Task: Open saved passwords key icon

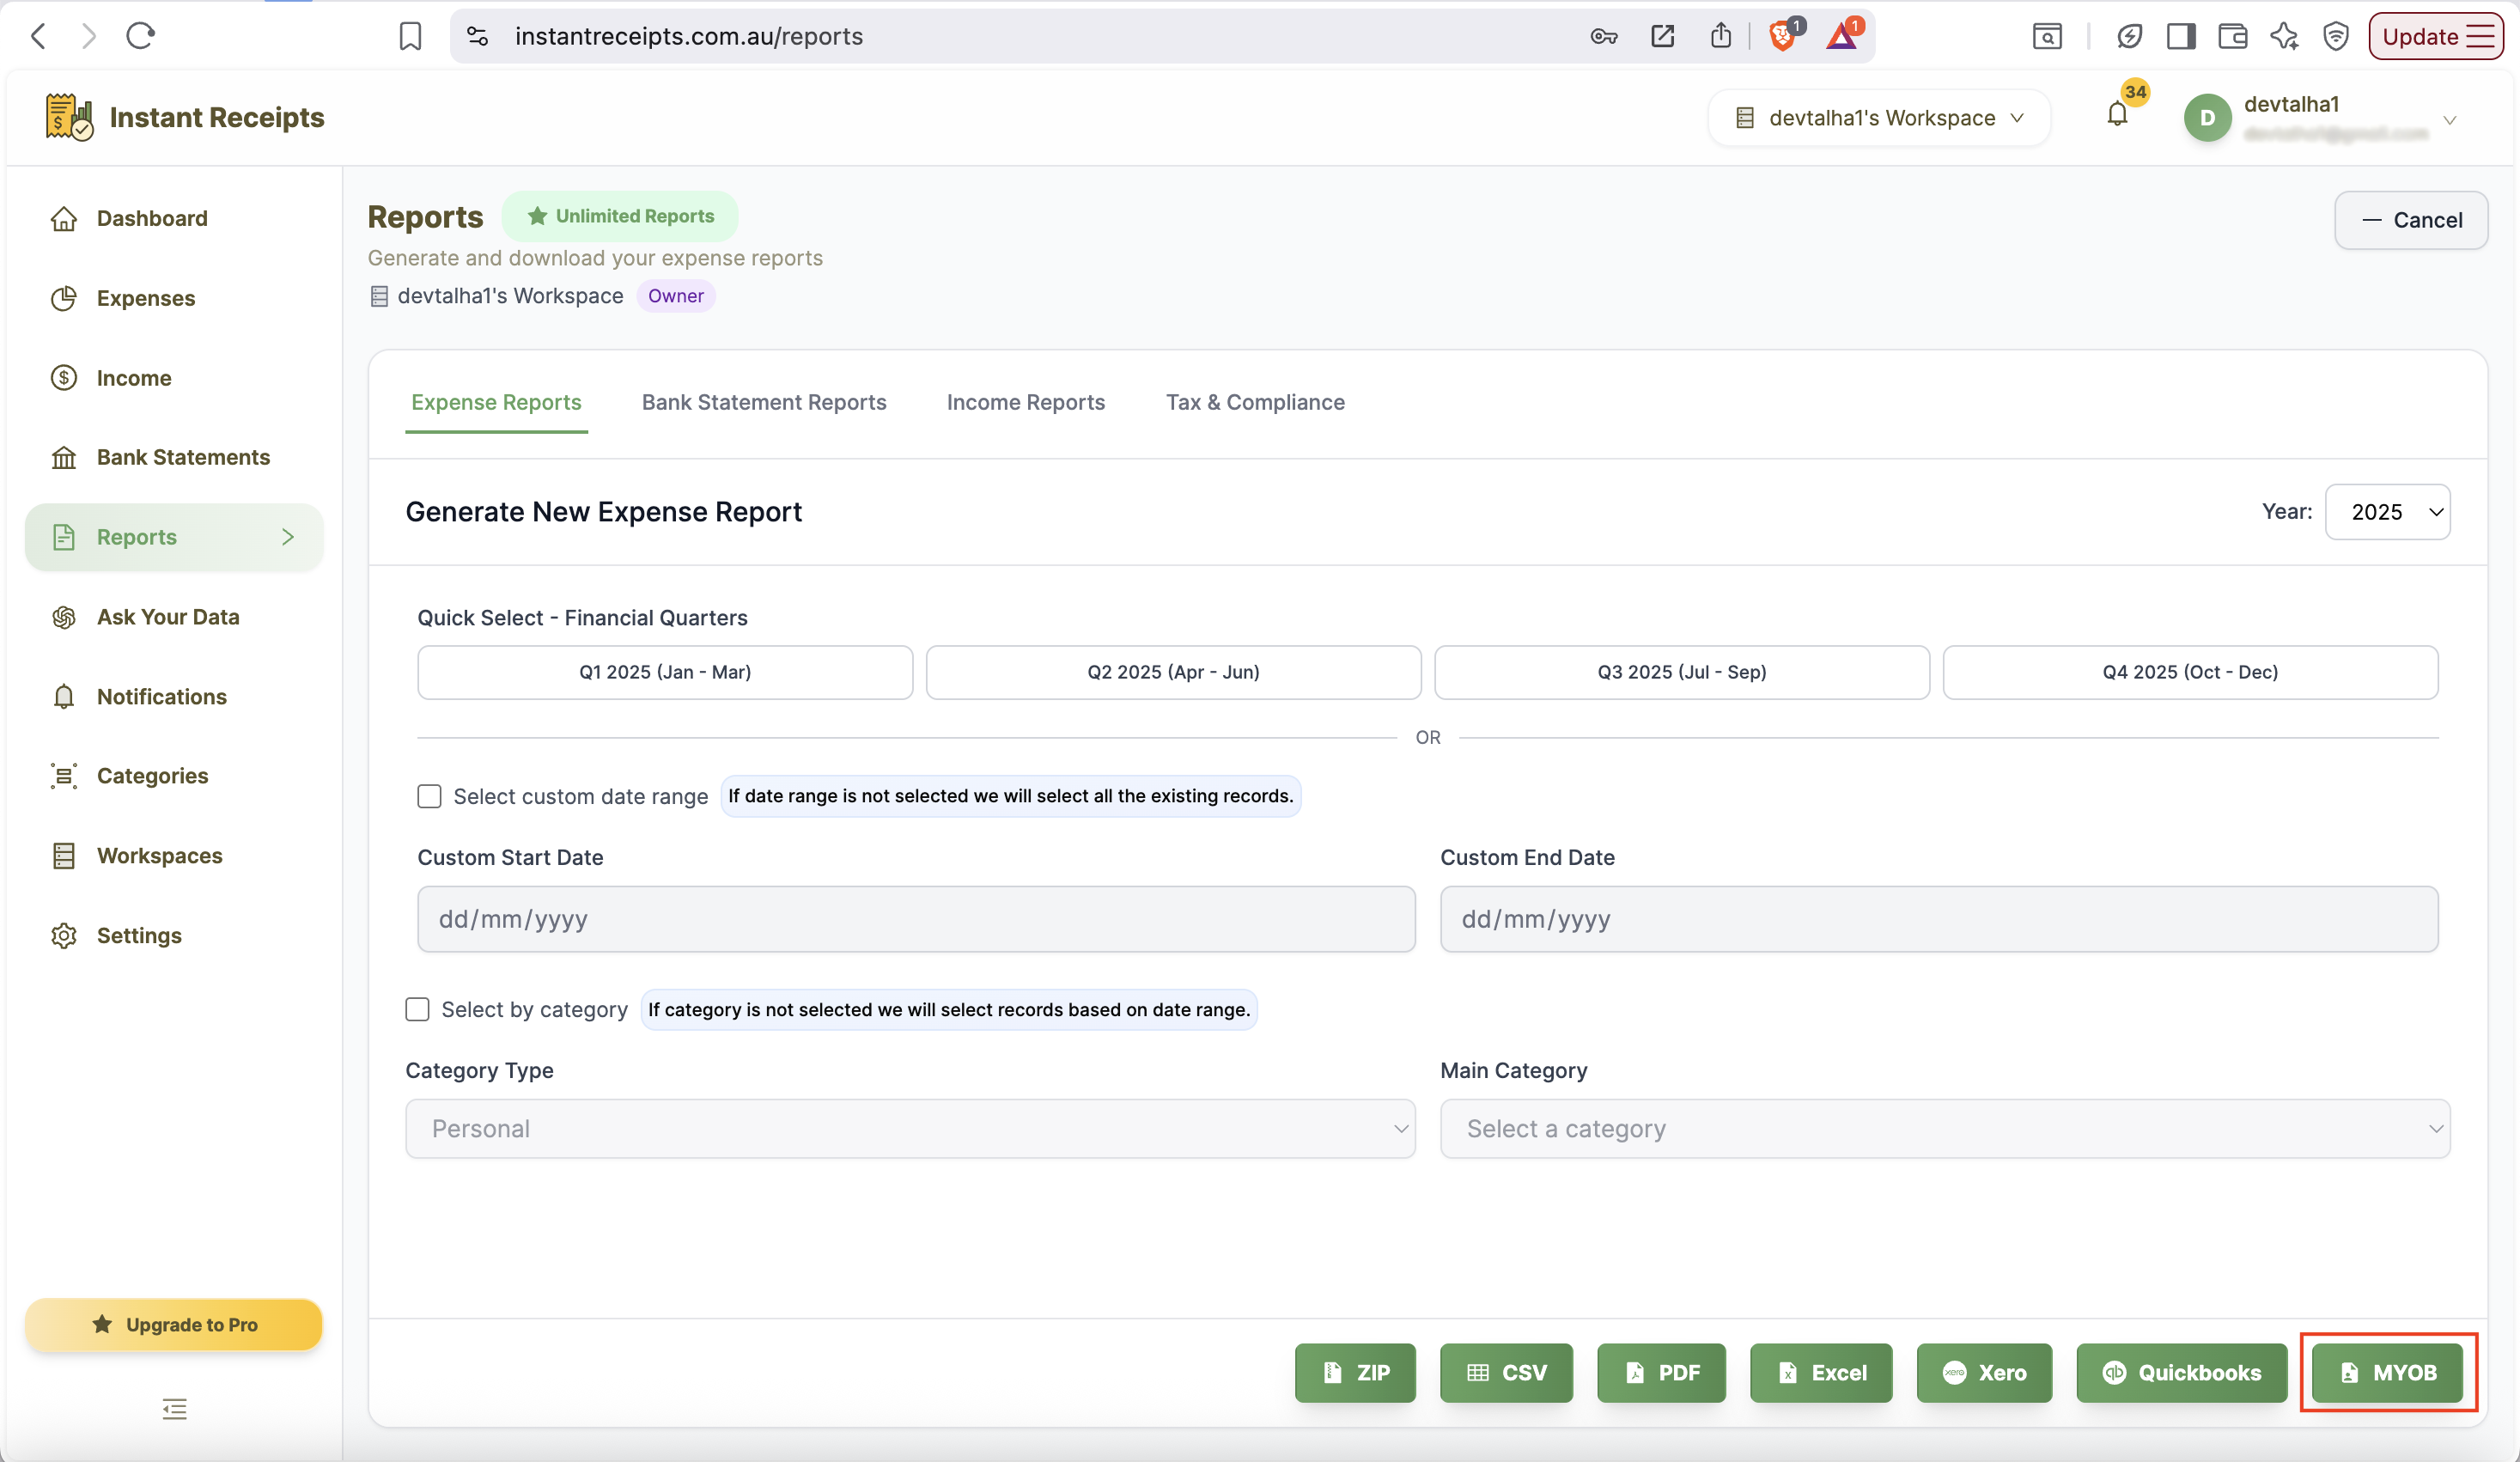Action: pyautogui.click(x=1603, y=36)
